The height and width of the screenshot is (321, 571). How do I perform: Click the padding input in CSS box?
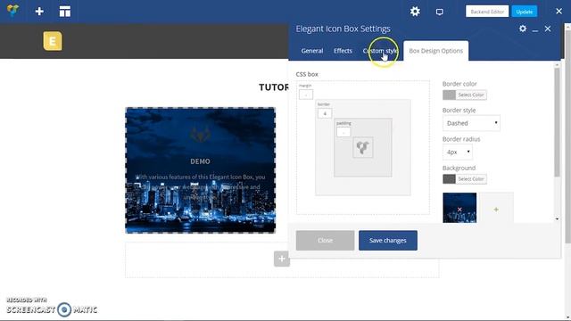343,132
